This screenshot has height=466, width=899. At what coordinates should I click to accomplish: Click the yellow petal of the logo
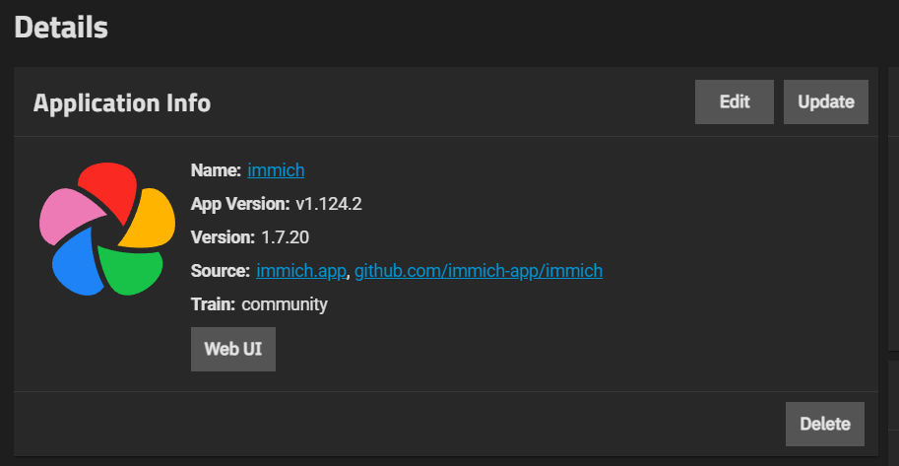point(151,218)
